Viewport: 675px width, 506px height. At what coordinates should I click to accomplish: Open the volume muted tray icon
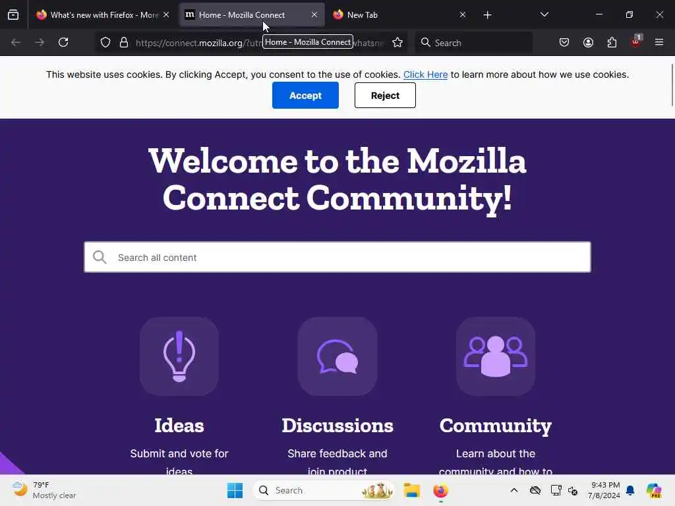(x=573, y=490)
